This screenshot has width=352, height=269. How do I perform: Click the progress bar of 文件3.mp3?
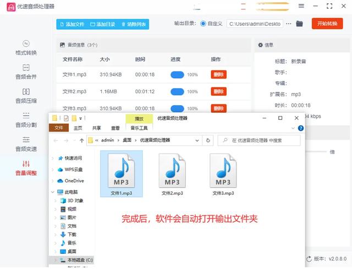coord(177,108)
